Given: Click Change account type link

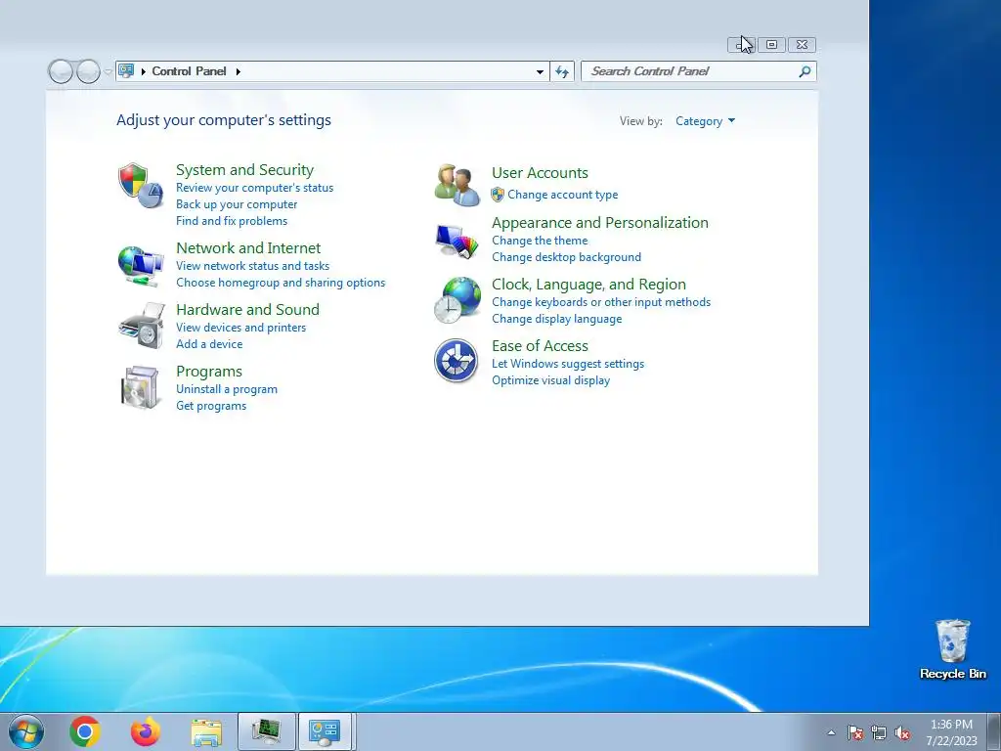Looking at the screenshot, I should click(x=562, y=195).
